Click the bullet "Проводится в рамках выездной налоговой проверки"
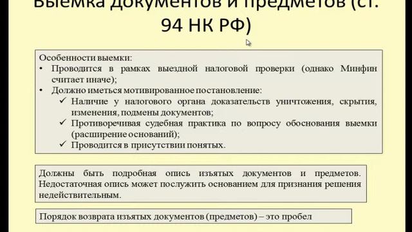The image size is (412, 232). (x=174, y=69)
